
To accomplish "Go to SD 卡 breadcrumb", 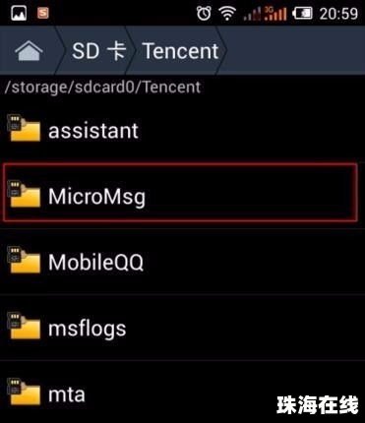I will point(98,51).
